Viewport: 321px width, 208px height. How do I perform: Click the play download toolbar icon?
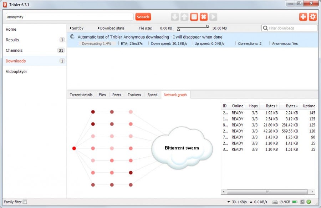(x=213, y=17)
